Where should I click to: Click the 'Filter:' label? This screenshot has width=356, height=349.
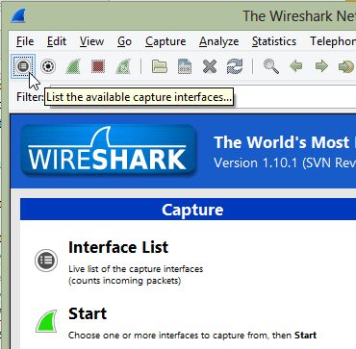[30, 97]
